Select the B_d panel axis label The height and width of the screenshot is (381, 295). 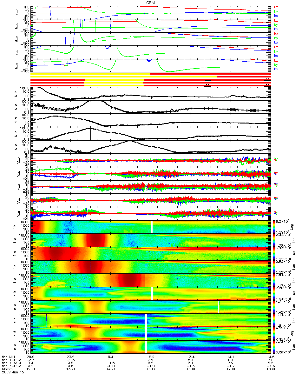[x=16, y=52]
